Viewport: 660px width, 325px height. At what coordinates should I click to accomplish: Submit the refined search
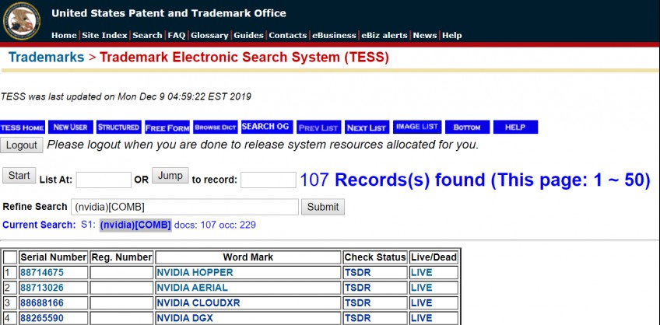coord(323,207)
